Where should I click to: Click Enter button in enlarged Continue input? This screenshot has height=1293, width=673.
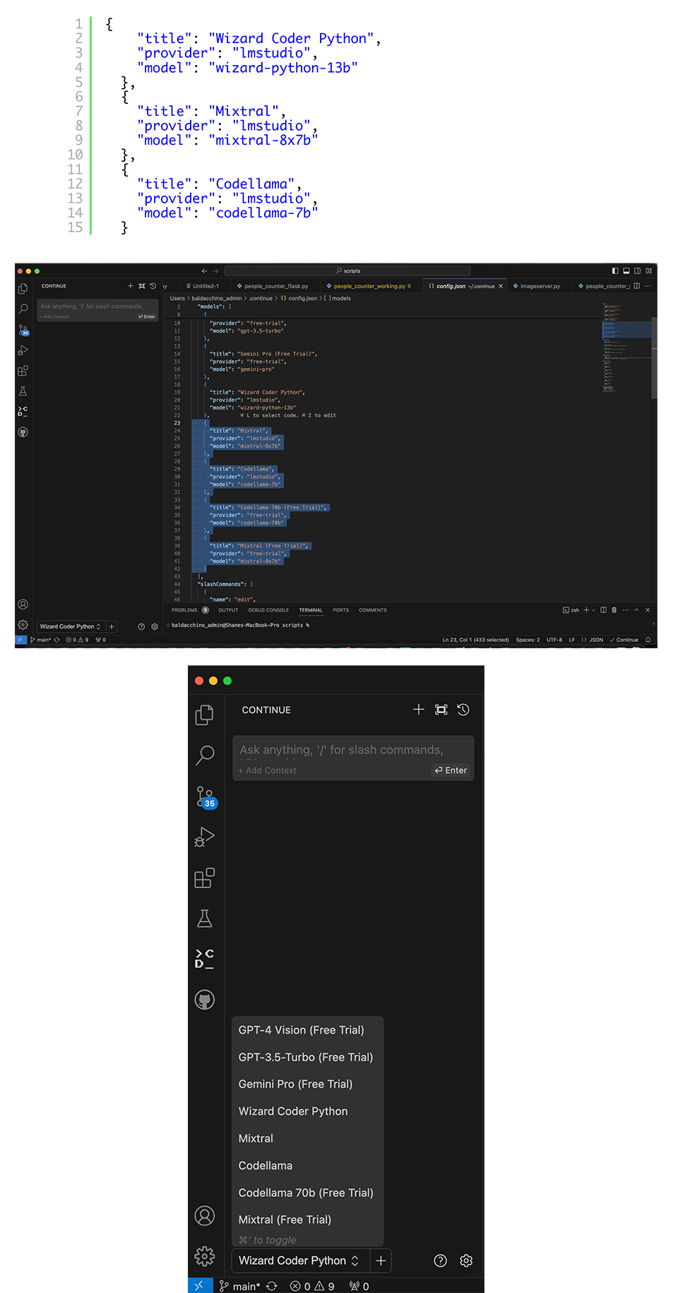451,770
